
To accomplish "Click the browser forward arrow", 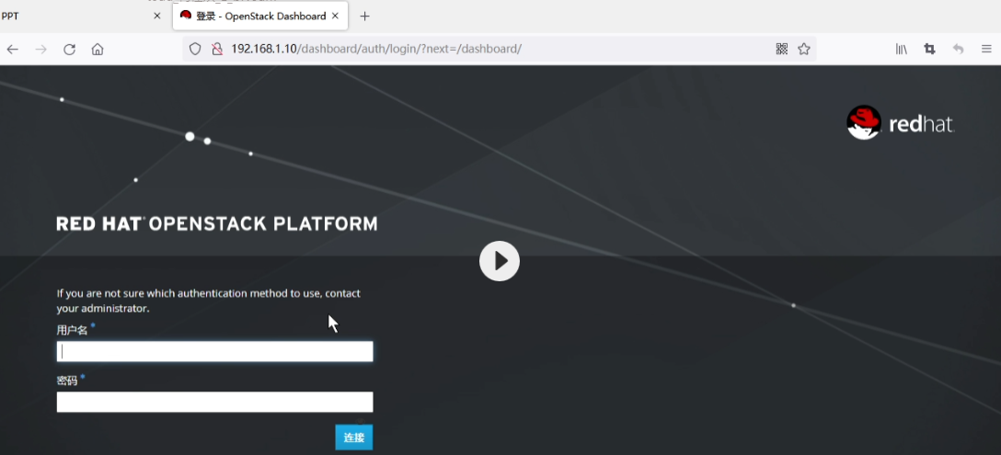I will [40, 49].
